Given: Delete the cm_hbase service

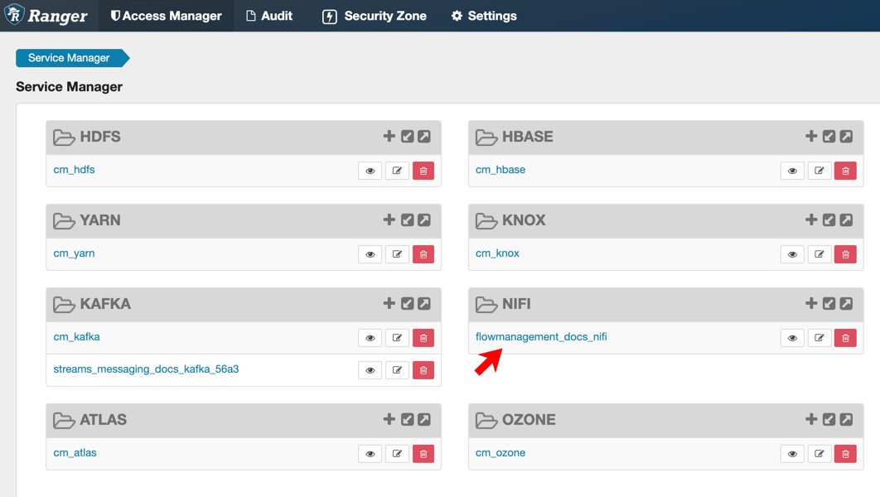Looking at the screenshot, I should (845, 171).
